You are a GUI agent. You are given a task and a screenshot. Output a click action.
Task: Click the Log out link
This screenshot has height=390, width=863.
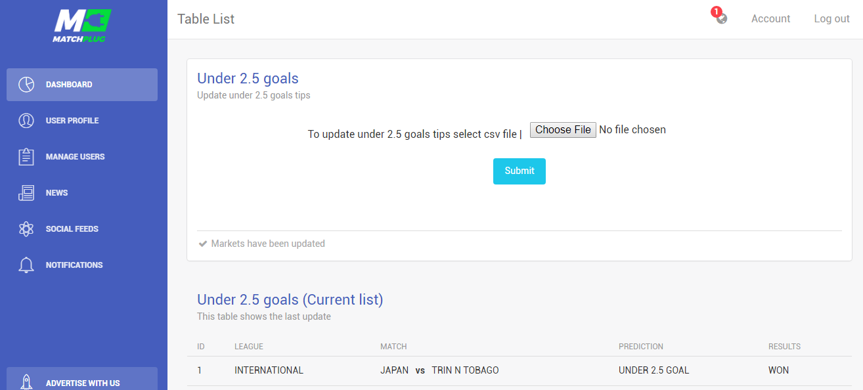click(x=831, y=19)
